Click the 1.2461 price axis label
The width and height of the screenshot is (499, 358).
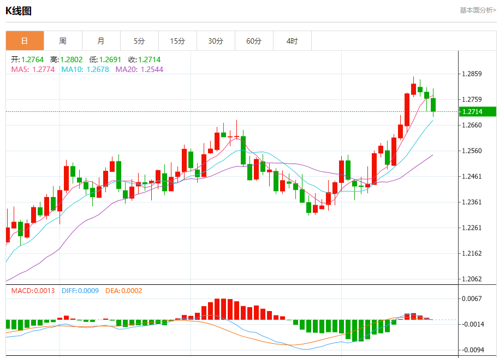coord(472,176)
